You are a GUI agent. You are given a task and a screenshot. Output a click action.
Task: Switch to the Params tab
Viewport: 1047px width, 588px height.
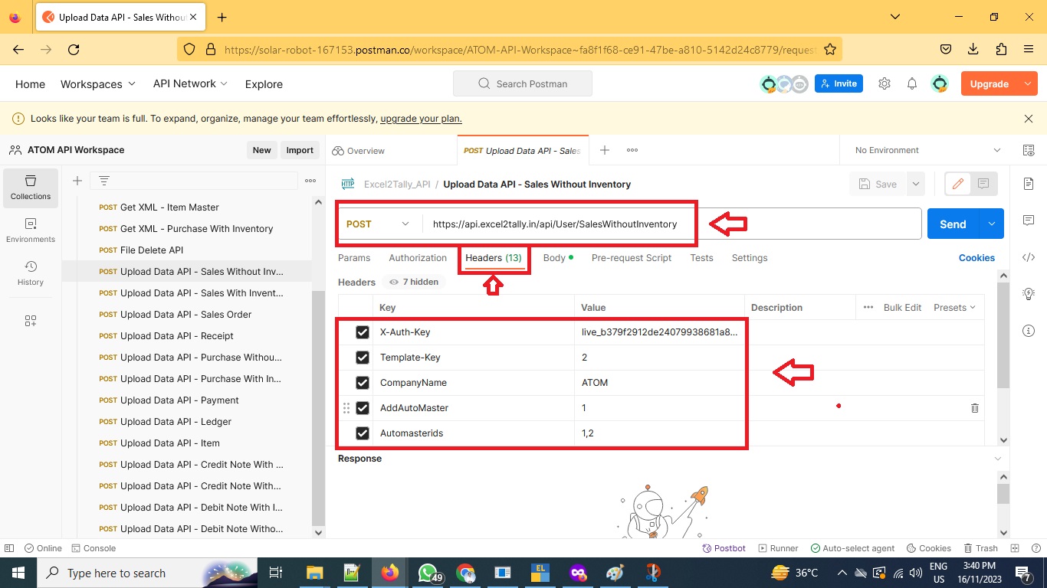354,258
